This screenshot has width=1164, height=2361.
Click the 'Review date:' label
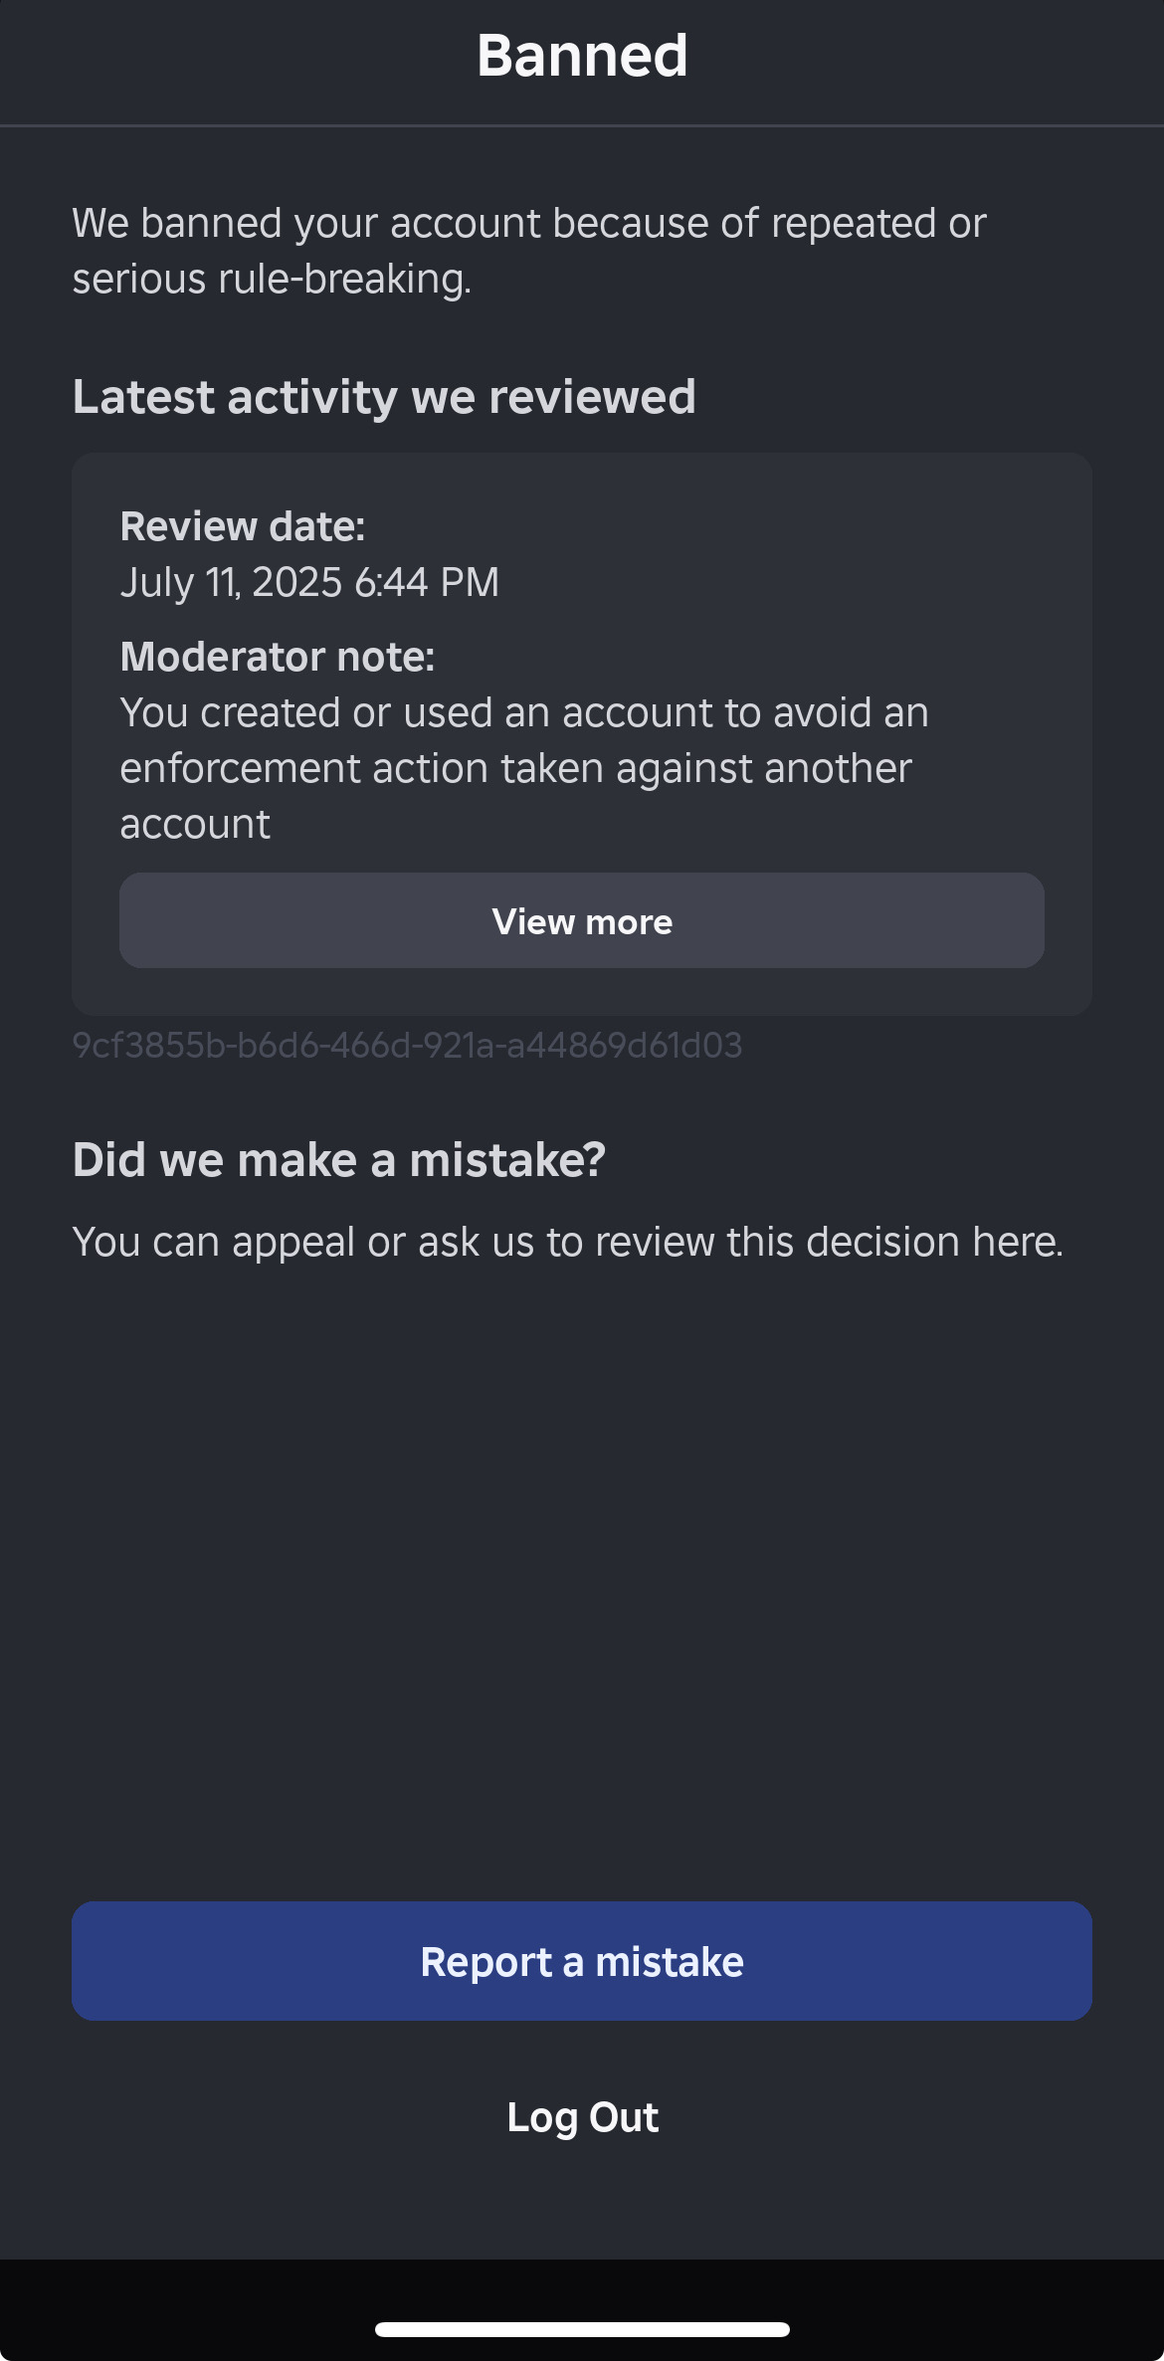(x=243, y=526)
